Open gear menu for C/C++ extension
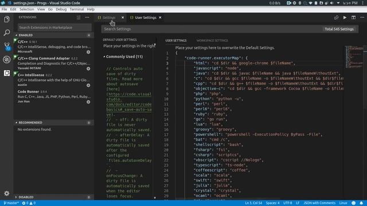Image resolution: width=367 pixels, height=206 pixels. (x=88, y=52)
